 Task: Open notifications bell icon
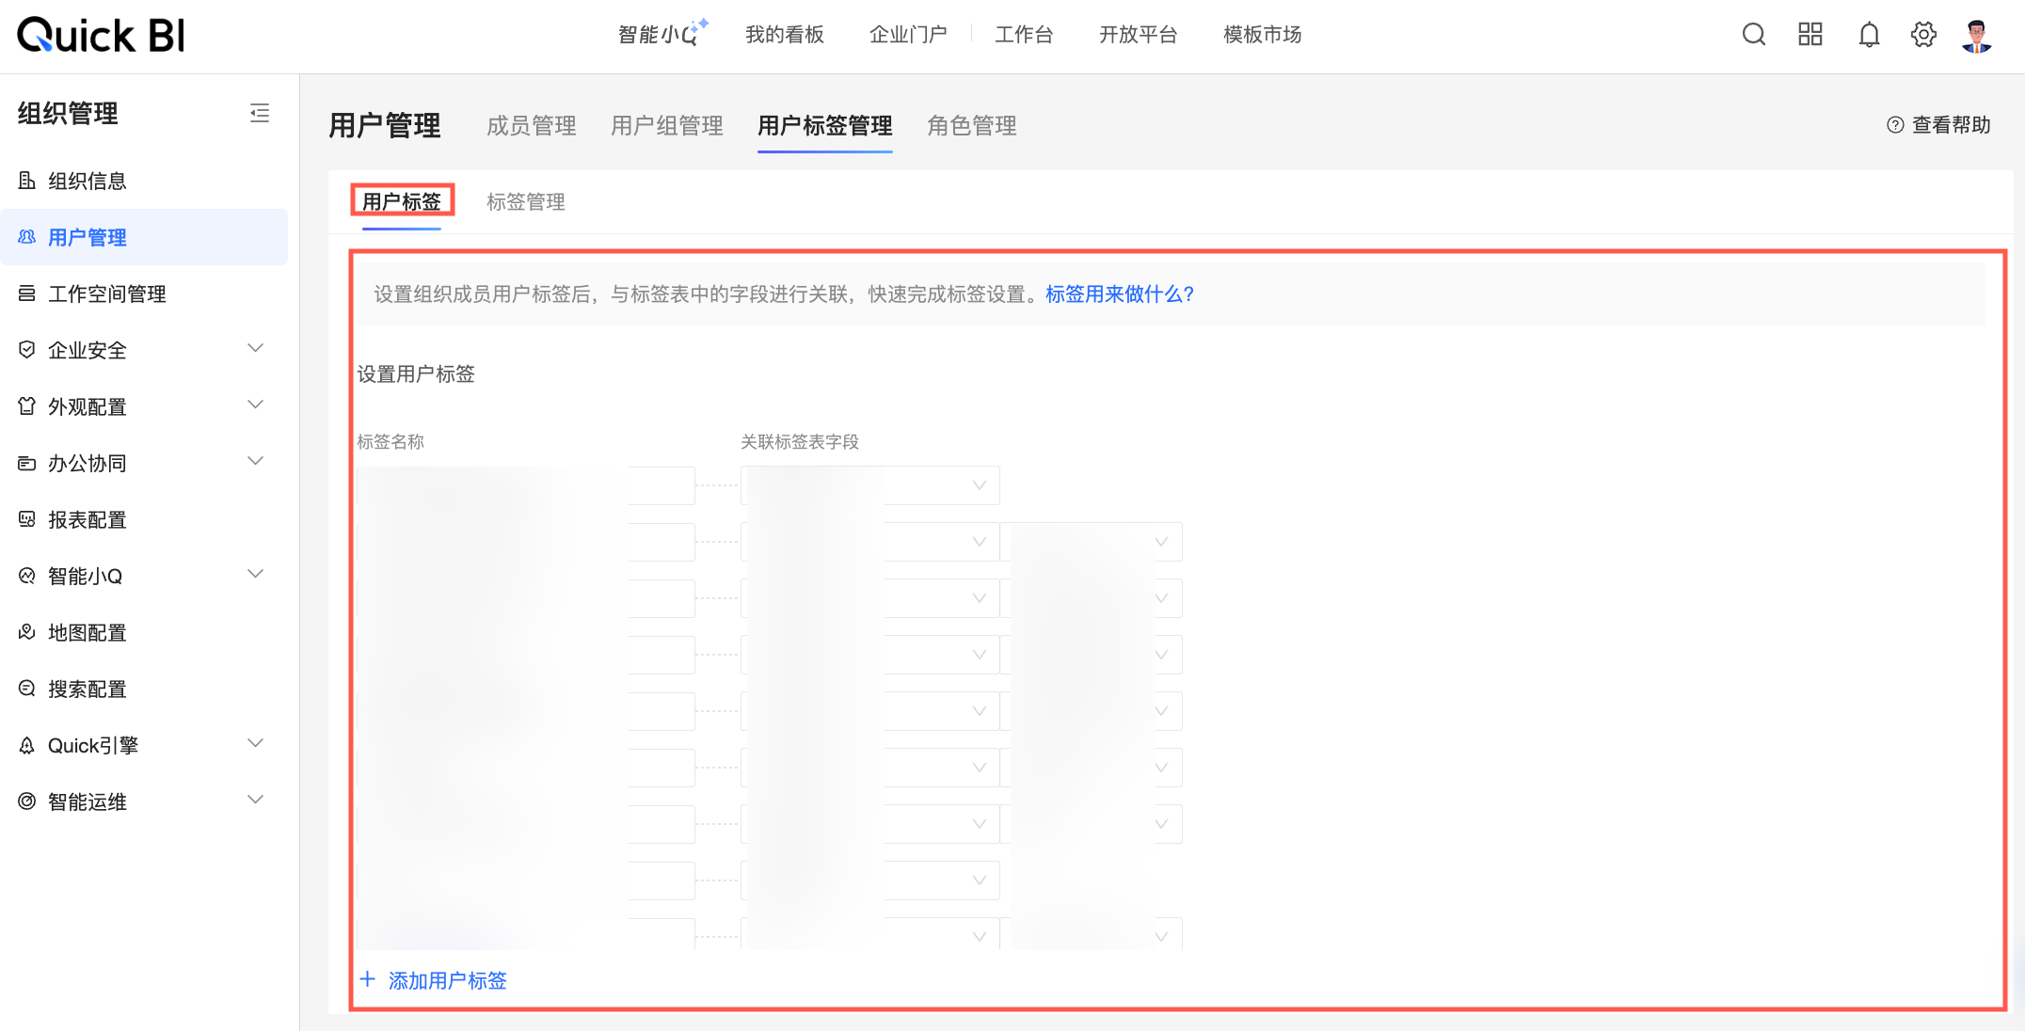[x=1869, y=35]
